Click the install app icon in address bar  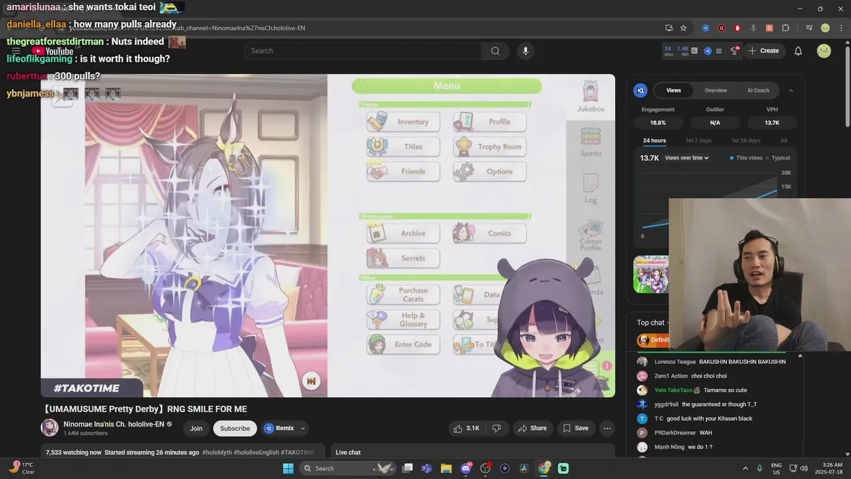(669, 28)
